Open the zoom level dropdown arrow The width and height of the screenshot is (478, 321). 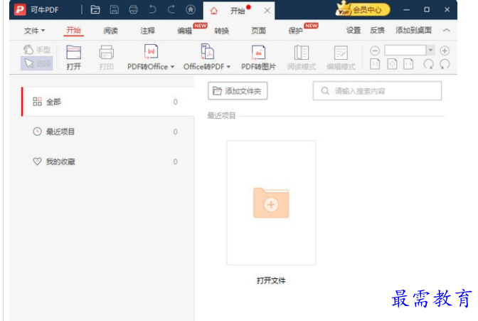(430, 50)
